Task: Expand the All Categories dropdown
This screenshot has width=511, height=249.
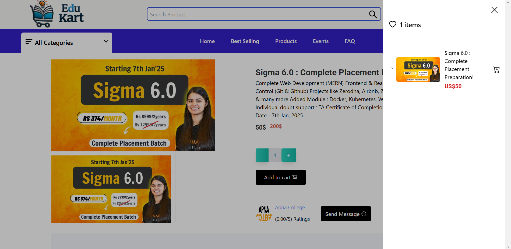Action: point(67,42)
